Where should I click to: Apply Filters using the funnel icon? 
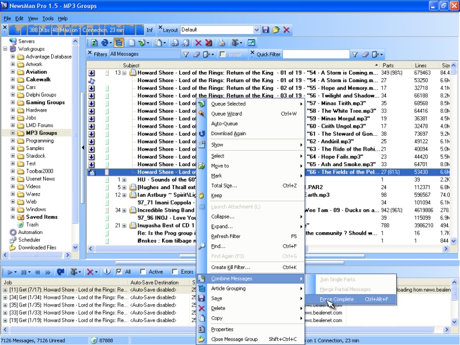pos(186,54)
